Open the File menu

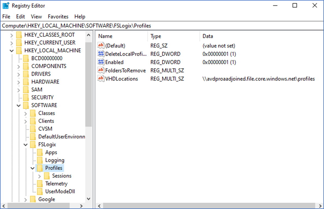[x=6, y=17]
